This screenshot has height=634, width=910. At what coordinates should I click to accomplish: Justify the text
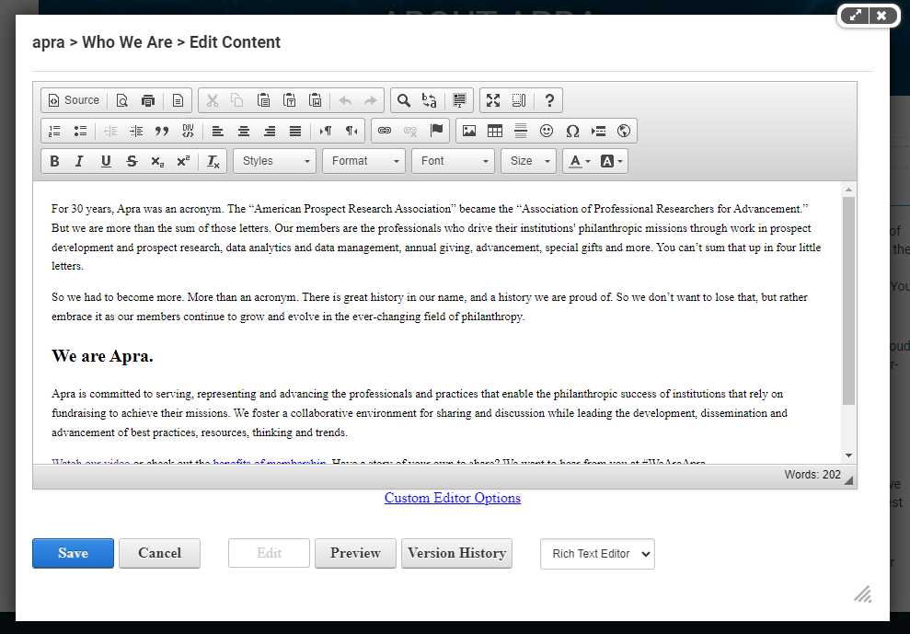pos(294,132)
